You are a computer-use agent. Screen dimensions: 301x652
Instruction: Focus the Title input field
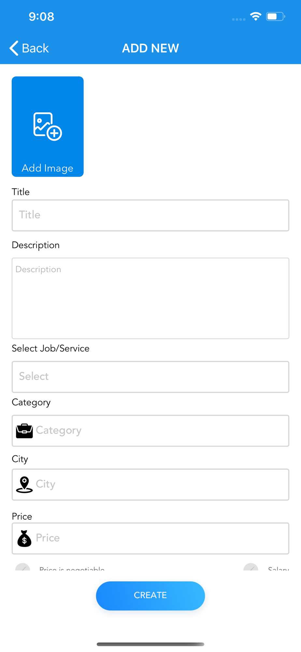[x=150, y=215]
